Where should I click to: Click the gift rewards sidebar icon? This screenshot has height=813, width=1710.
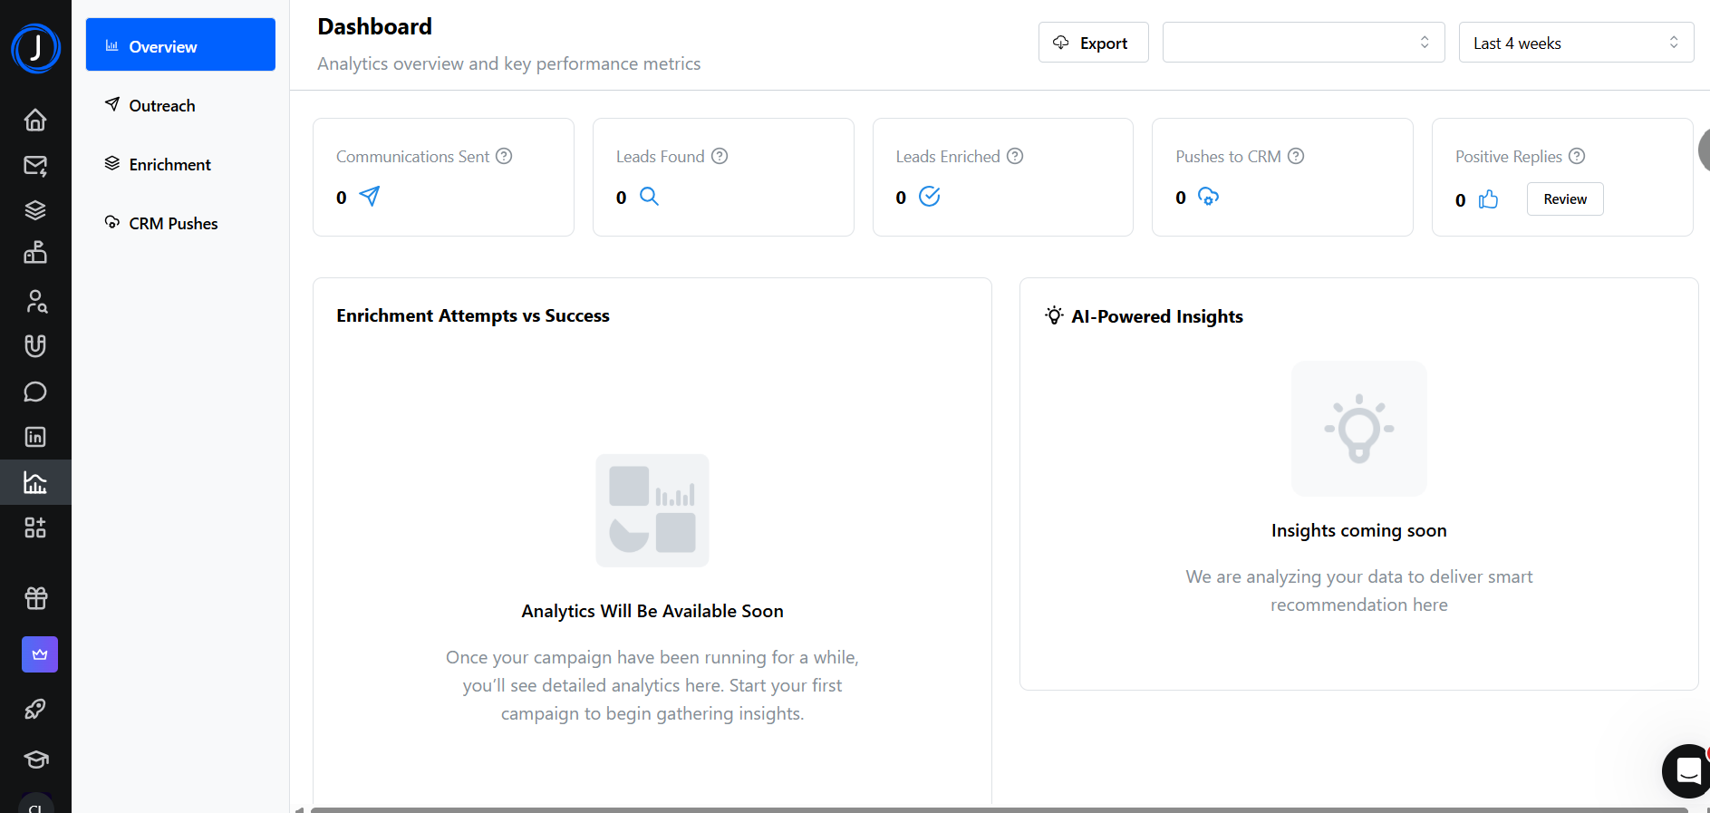click(35, 598)
